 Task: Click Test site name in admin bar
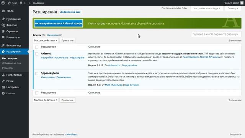click(x=15, y=3)
